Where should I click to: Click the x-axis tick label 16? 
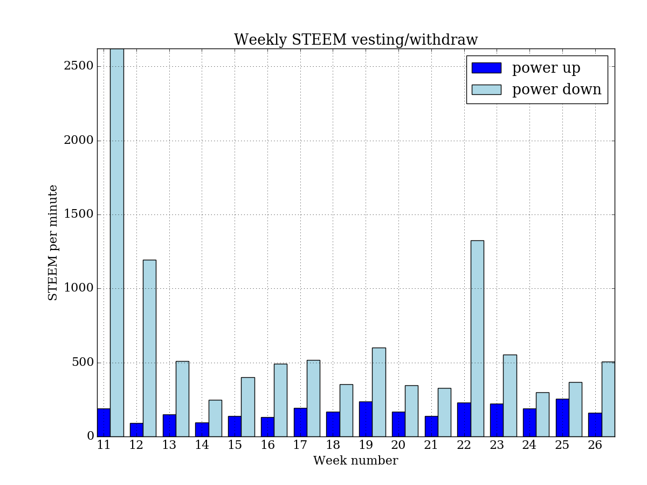(x=267, y=446)
